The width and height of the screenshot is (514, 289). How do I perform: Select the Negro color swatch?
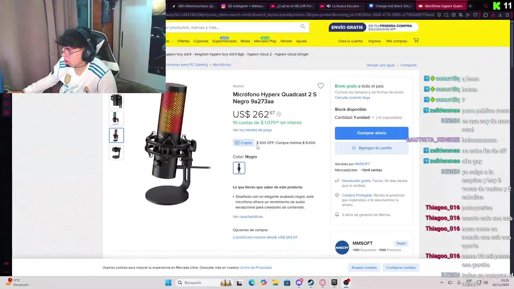click(239, 168)
